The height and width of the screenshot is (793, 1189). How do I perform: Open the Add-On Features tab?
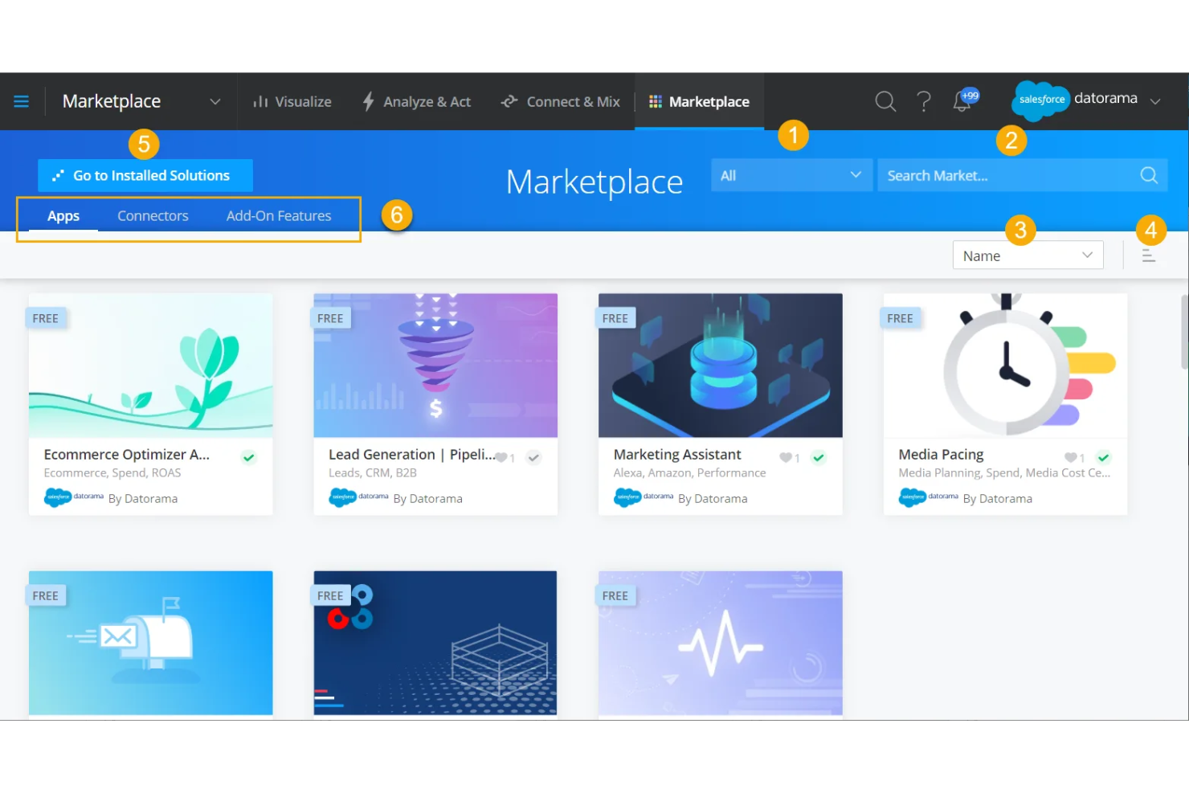279,215
